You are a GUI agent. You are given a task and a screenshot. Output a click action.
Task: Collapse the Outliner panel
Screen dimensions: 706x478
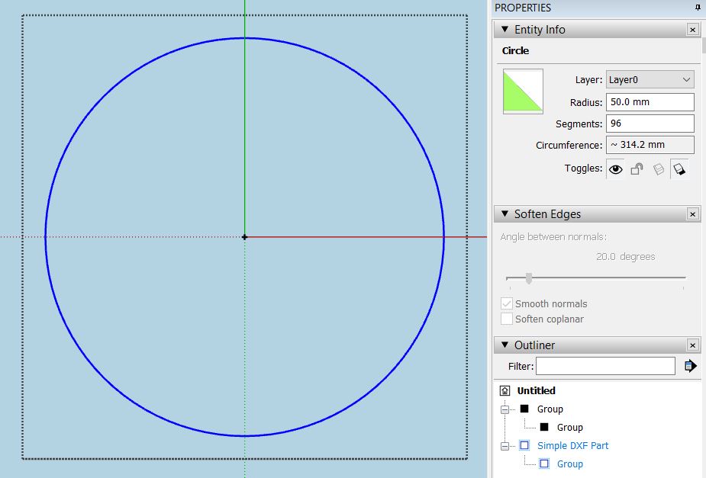pos(505,345)
